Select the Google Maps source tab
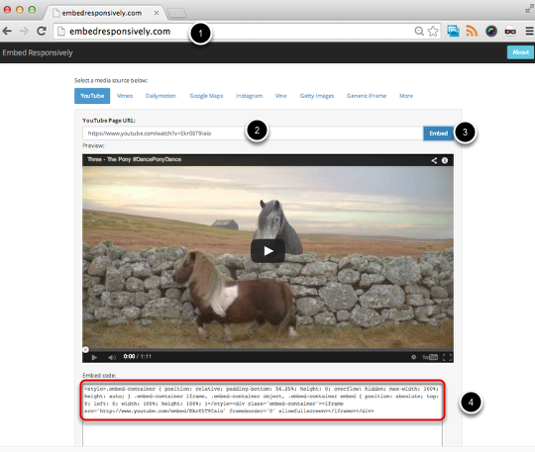The image size is (535, 452). click(206, 96)
